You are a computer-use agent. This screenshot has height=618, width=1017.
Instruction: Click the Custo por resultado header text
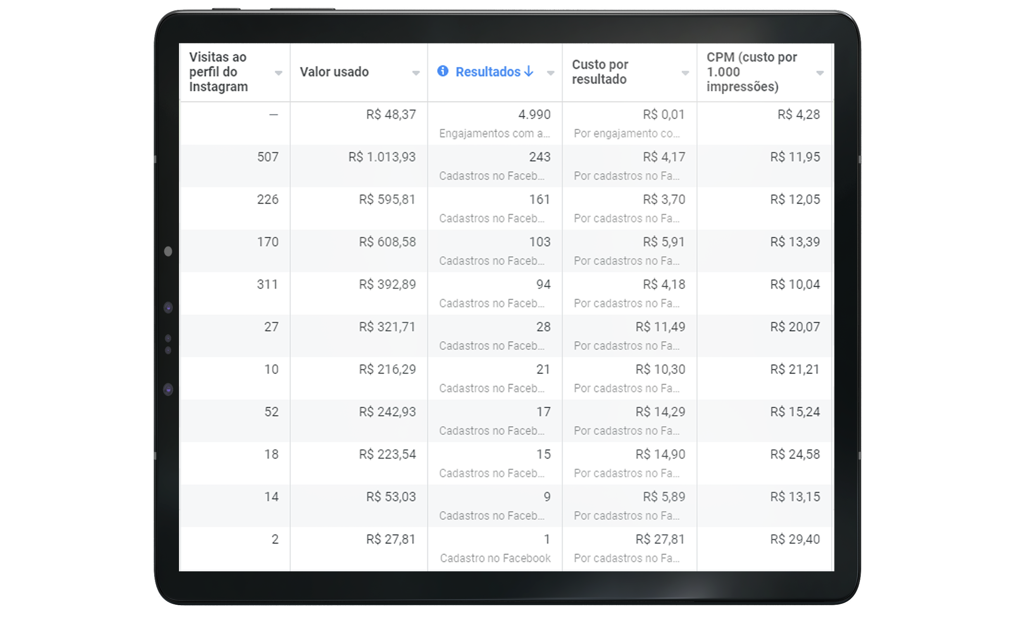coord(600,72)
